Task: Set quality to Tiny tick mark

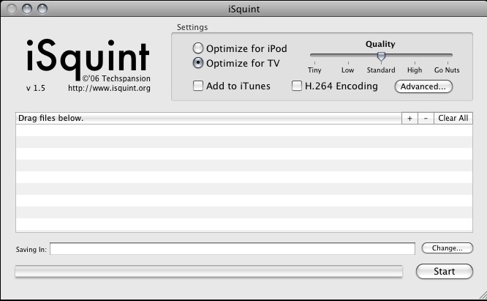Action: 314,63
